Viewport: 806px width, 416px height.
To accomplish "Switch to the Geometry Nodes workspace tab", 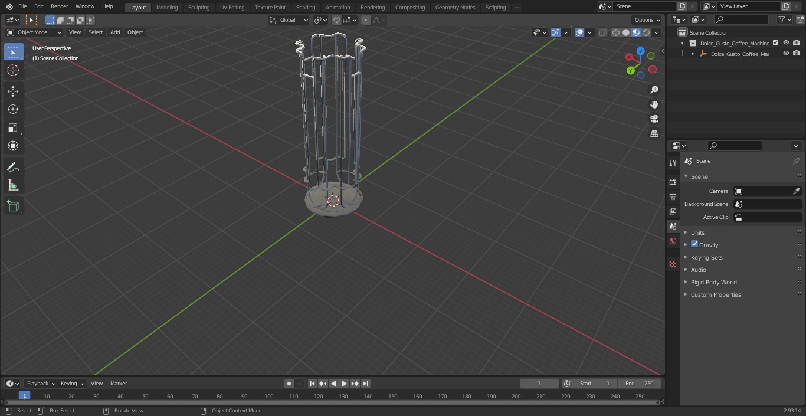I will (x=455, y=7).
